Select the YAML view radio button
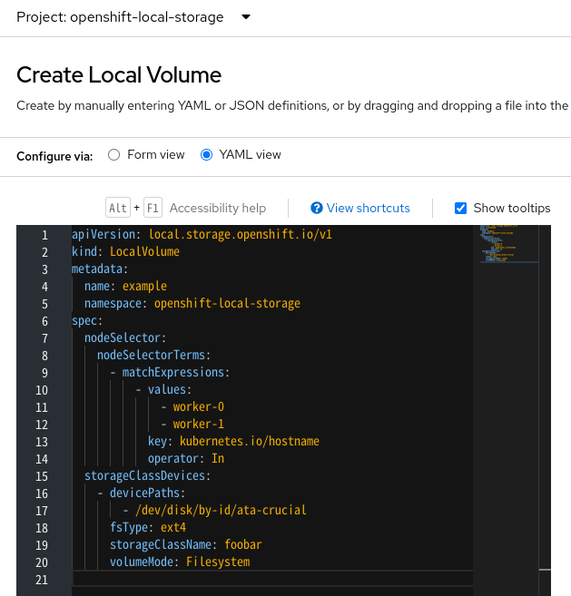This screenshot has height=596, width=571. [206, 155]
